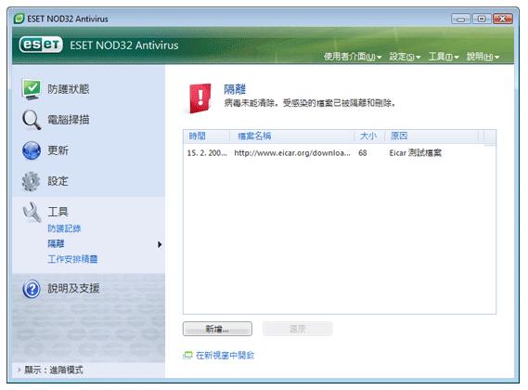
Task: Click the computer scan magnifier icon
Action: click(32, 120)
